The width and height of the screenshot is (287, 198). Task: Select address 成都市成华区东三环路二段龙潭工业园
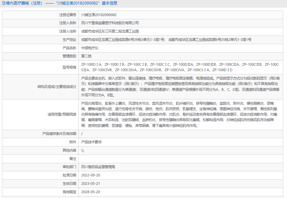tap(110, 31)
